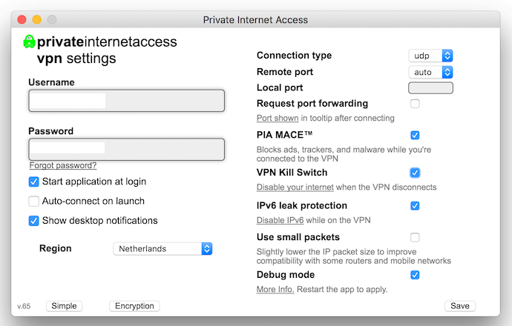512x326 pixels.
Task: Uncheck IPv6 leak protection
Action: tap(415, 206)
